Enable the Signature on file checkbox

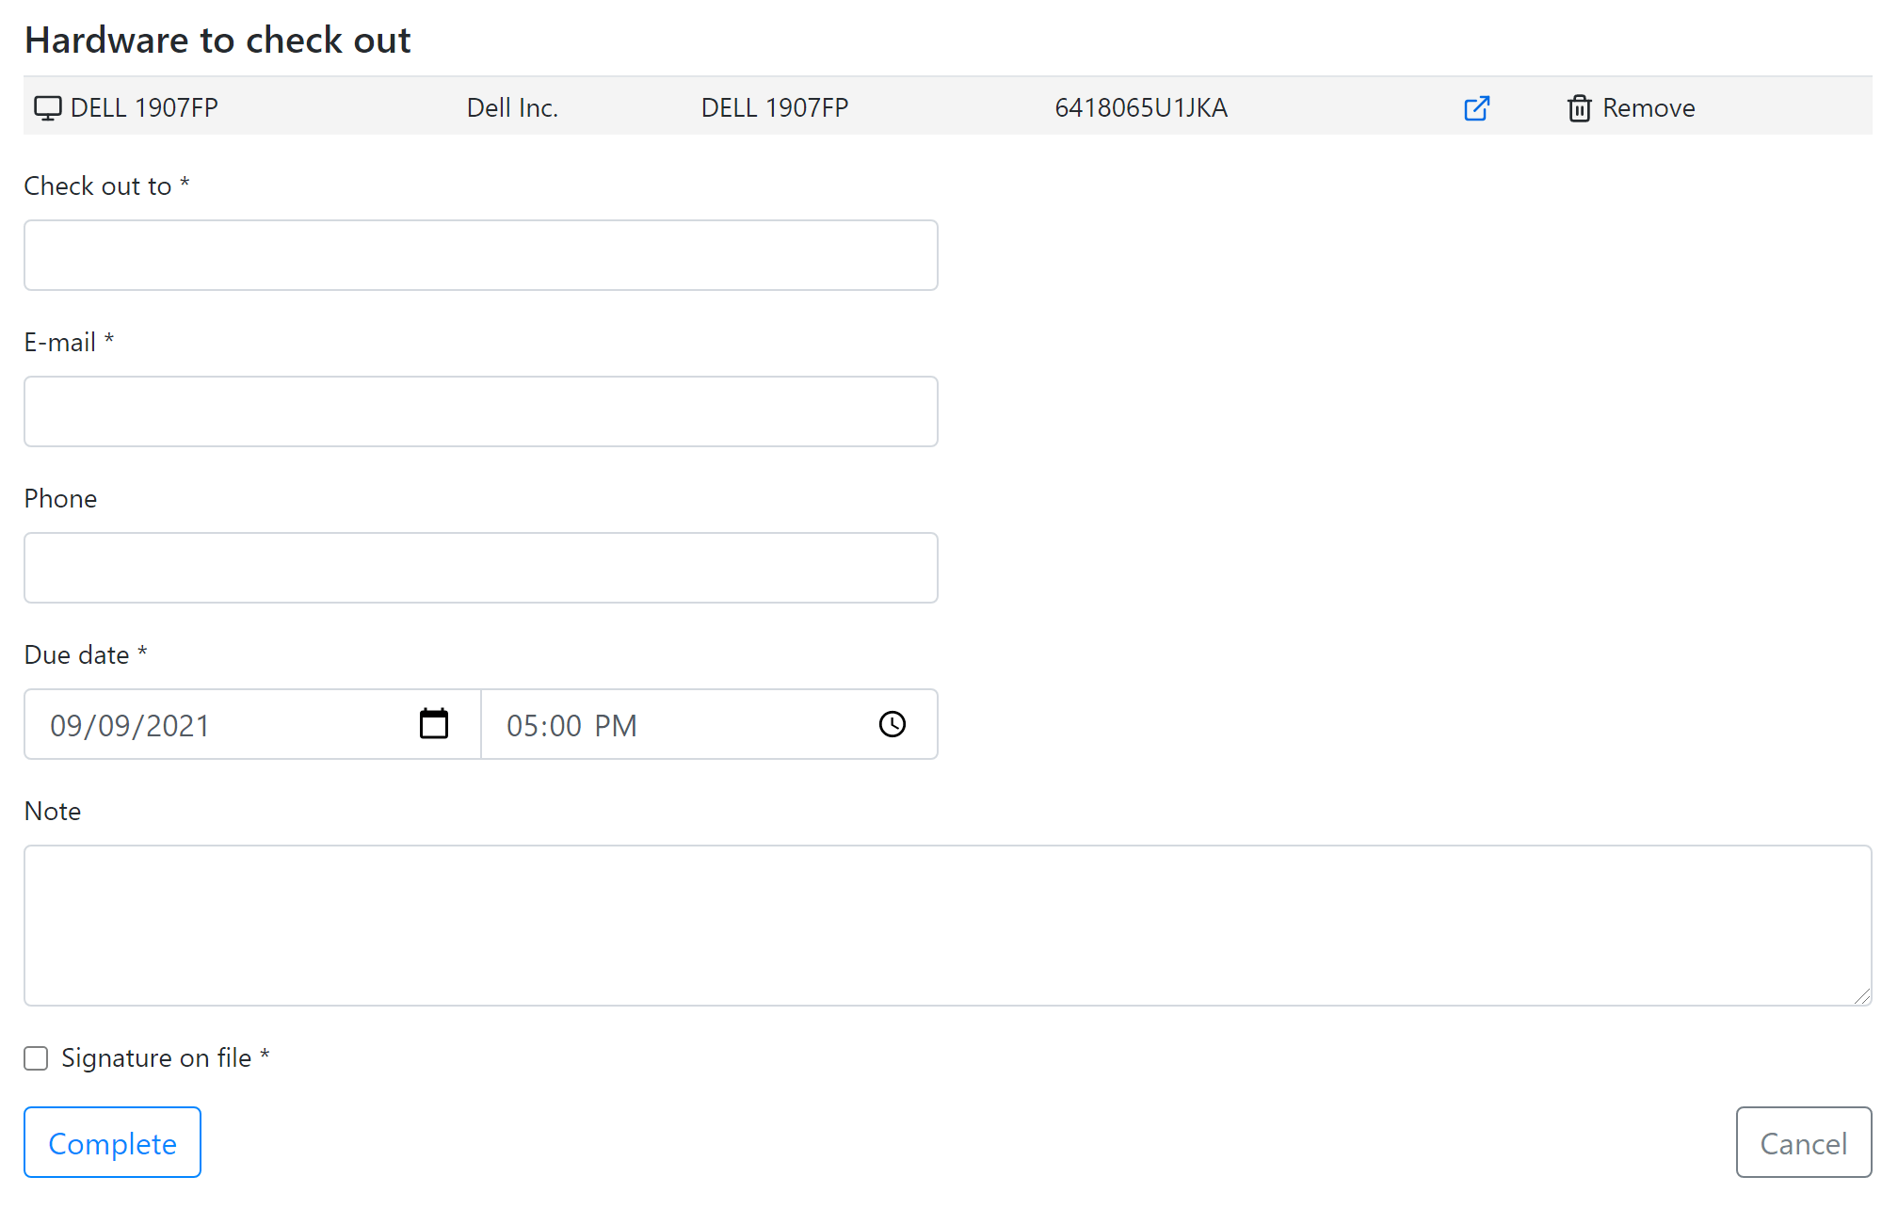point(35,1058)
